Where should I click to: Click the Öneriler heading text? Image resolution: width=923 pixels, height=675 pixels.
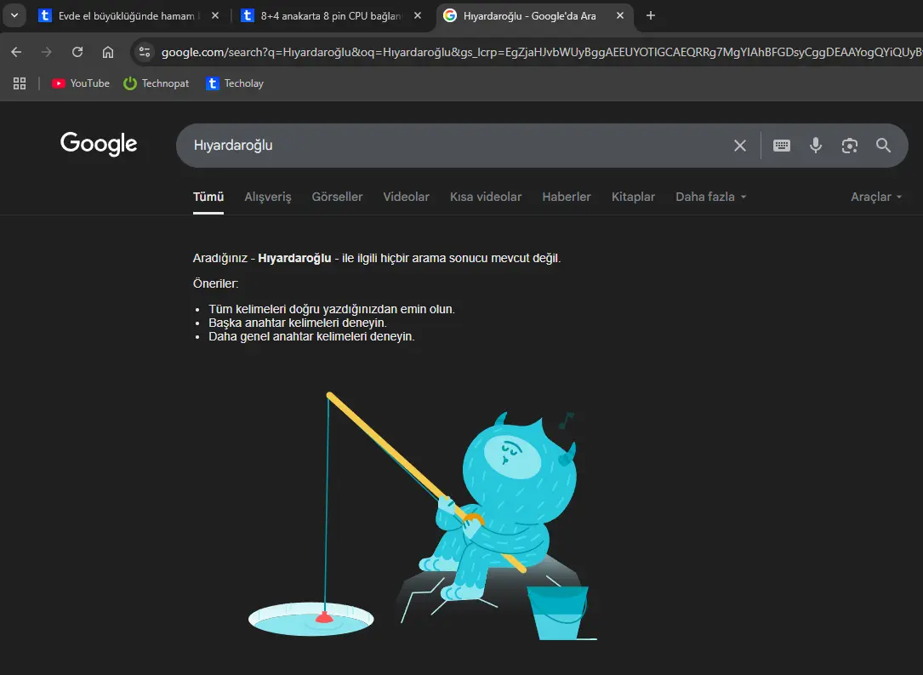[x=215, y=284]
